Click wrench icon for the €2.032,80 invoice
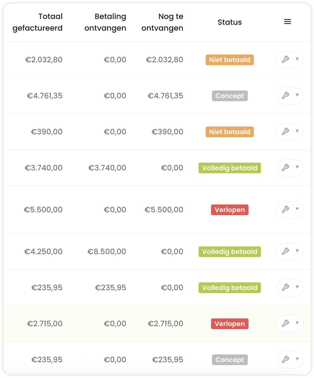Viewport: 314px width, 378px height. click(x=286, y=60)
